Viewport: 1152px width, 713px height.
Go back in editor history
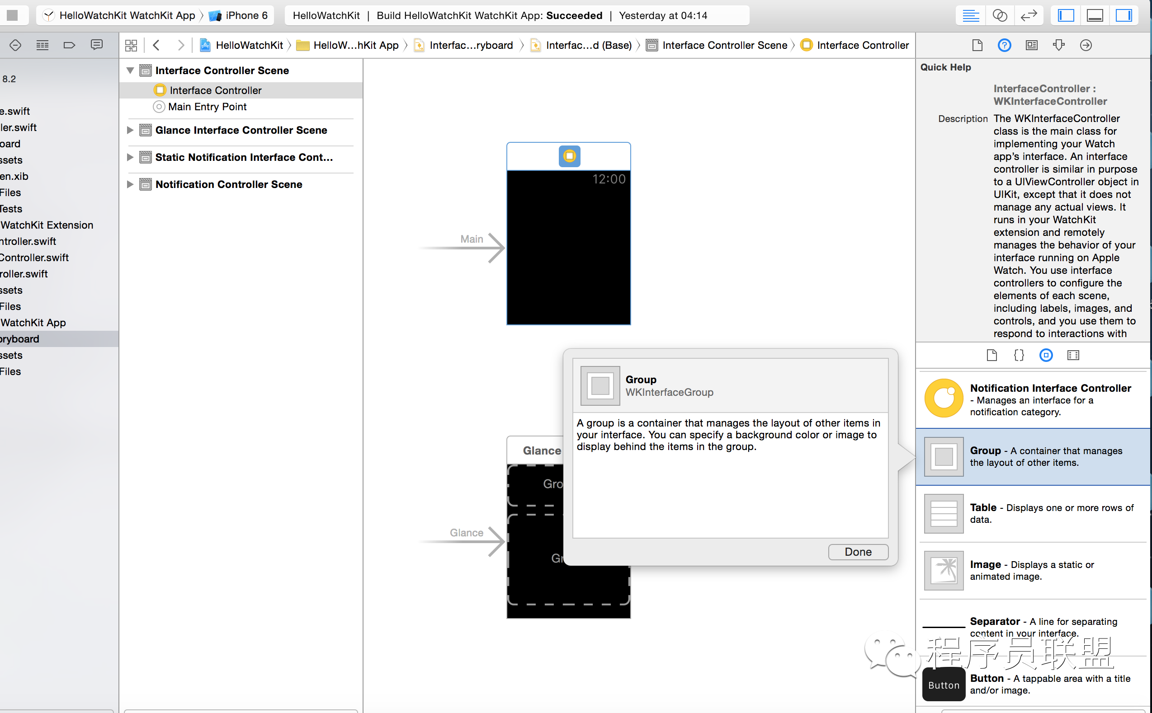click(x=156, y=45)
